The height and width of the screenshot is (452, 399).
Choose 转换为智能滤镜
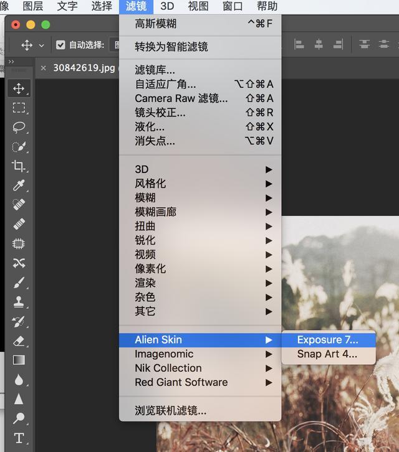pos(200,47)
